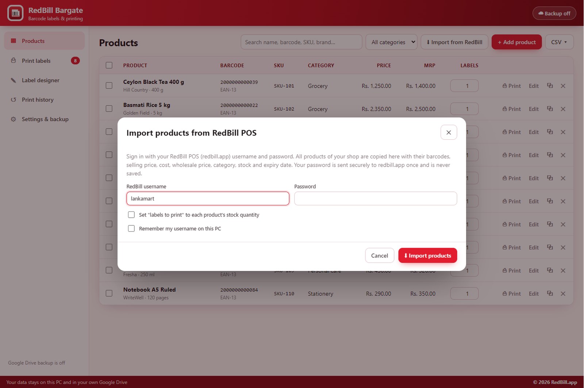This screenshot has width=584, height=388.
Task: Tick Remember my username on this PC
Action: click(x=131, y=229)
